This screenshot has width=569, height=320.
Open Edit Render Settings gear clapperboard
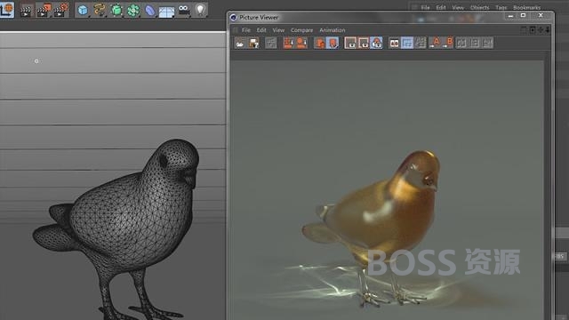click(x=61, y=11)
